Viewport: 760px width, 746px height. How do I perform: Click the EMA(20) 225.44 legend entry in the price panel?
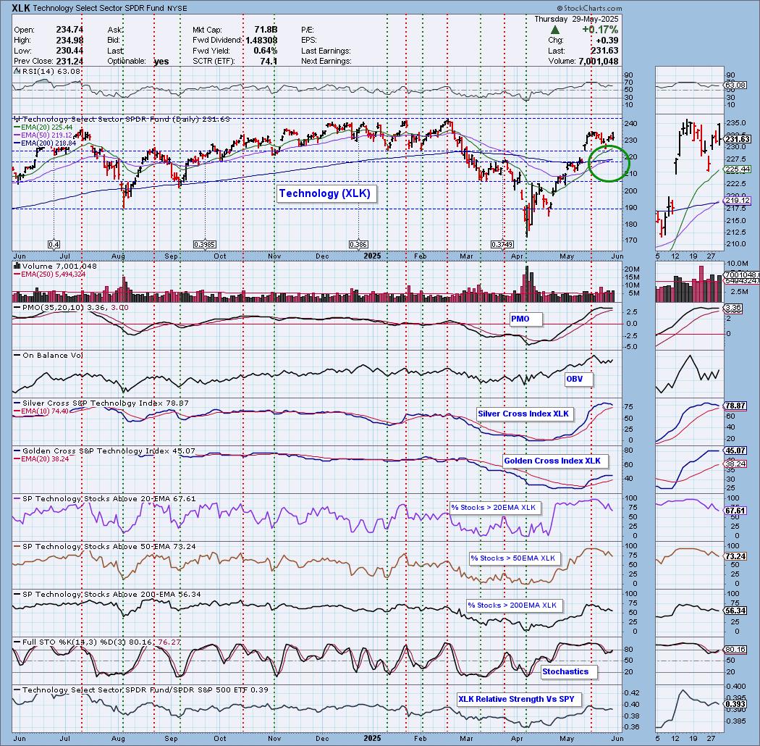coord(43,127)
